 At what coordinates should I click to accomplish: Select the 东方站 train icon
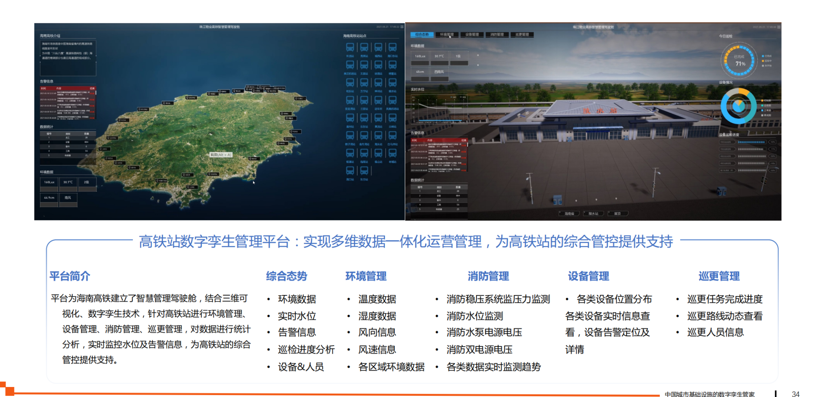364,171
